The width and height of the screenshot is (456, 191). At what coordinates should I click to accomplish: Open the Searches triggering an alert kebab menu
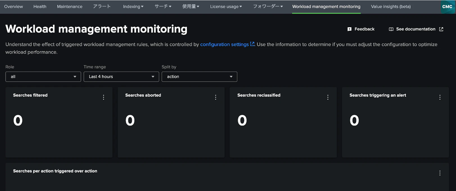coord(440,97)
